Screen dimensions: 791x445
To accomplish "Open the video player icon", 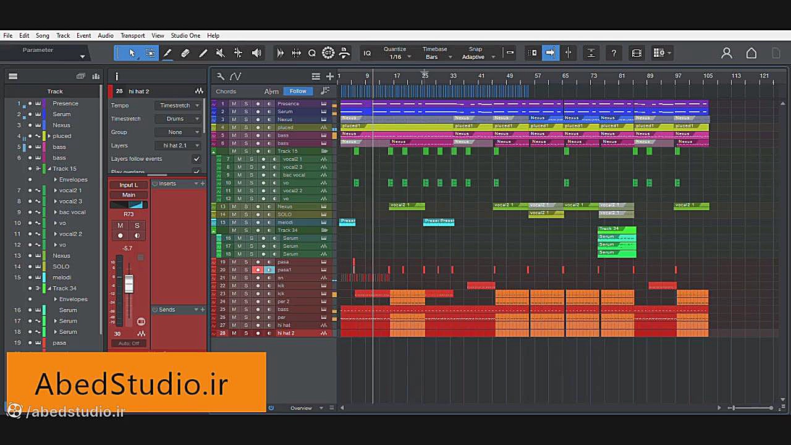I will pyautogui.click(x=637, y=53).
